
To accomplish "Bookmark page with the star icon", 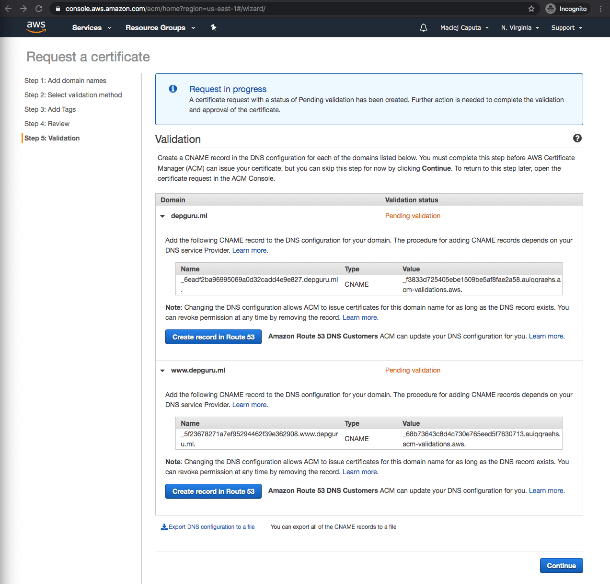I will [531, 9].
